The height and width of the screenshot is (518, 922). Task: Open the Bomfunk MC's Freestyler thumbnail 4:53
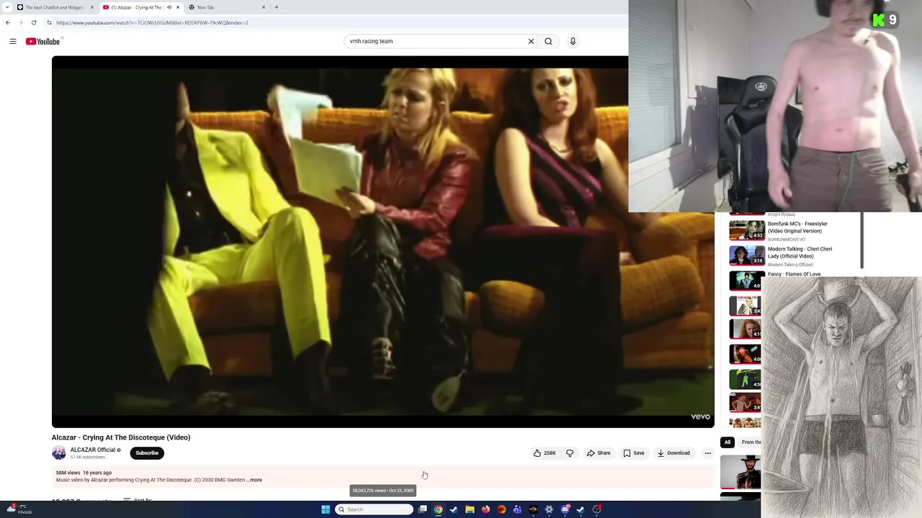click(x=747, y=230)
